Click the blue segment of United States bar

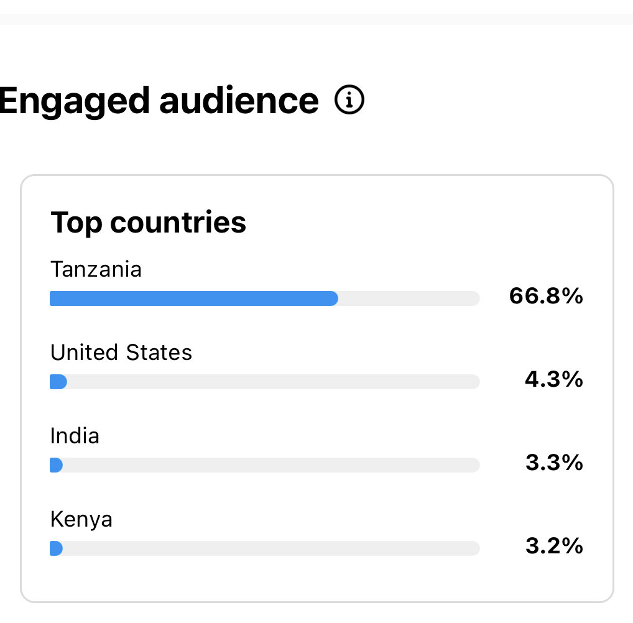click(58, 382)
